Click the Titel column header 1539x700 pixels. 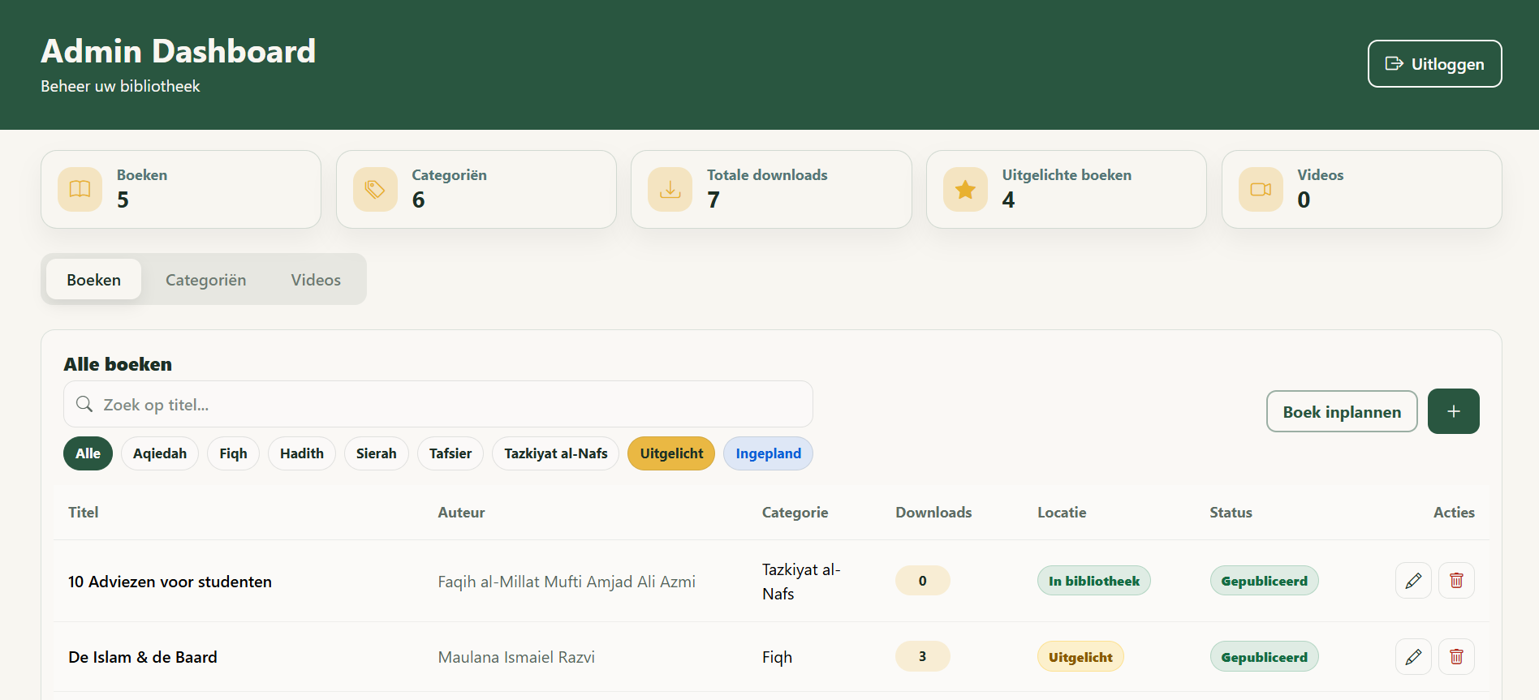[84, 512]
